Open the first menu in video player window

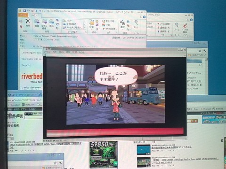coord(47,52)
